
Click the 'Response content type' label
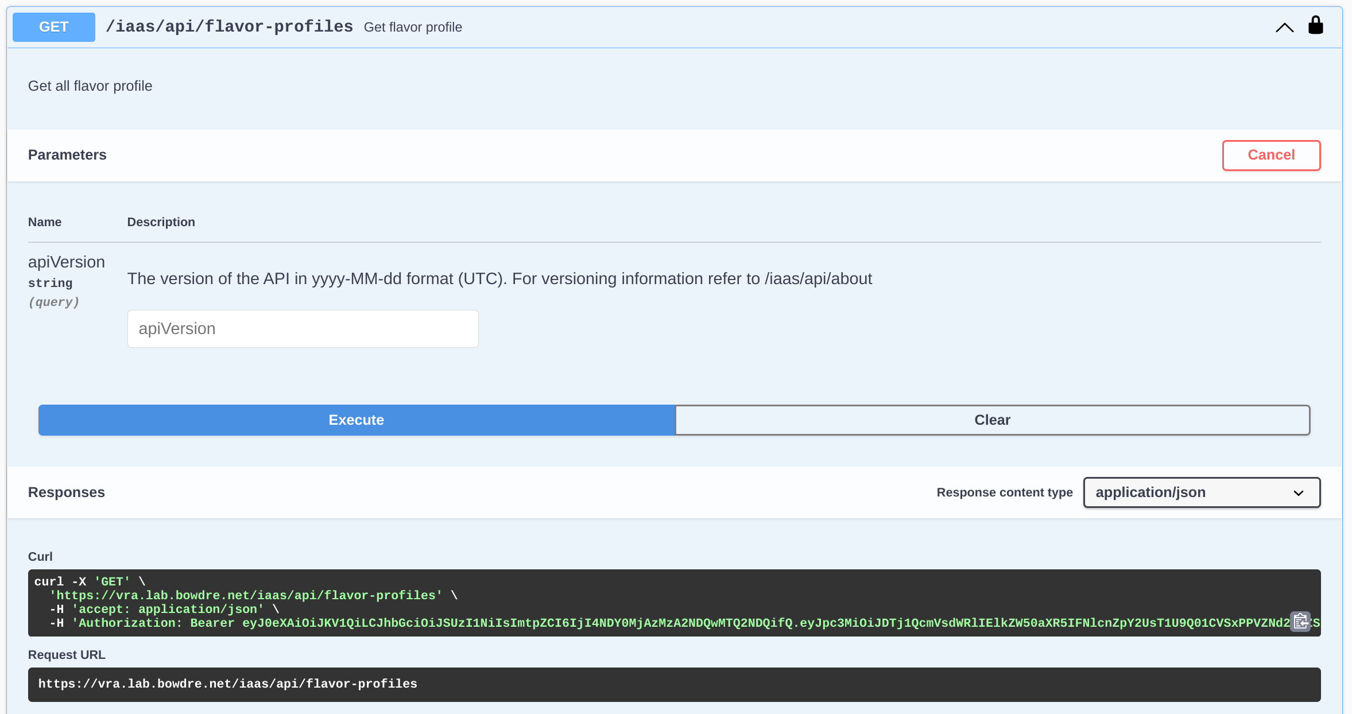[x=1005, y=492]
